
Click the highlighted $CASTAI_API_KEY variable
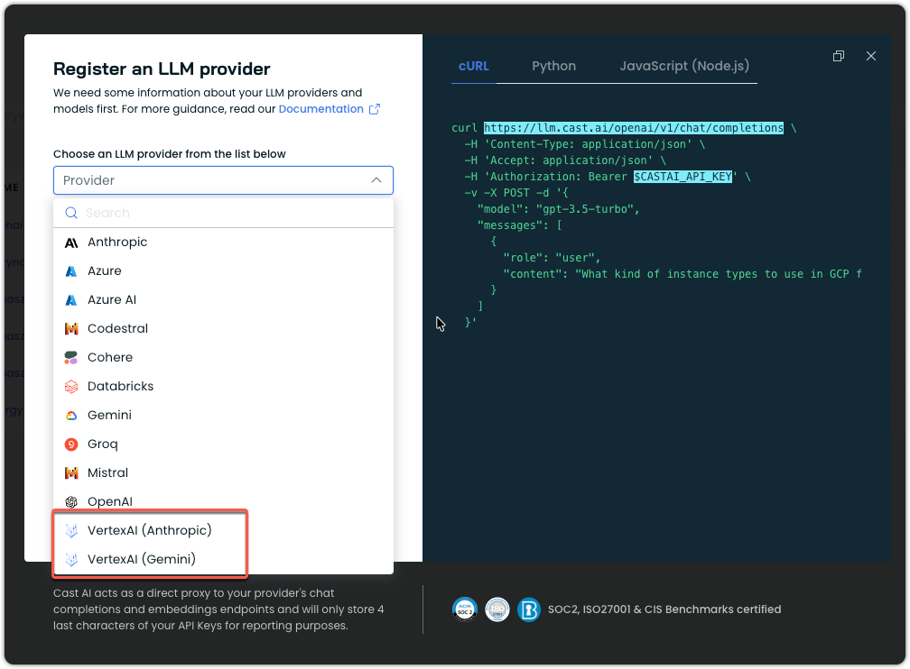tap(682, 177)
